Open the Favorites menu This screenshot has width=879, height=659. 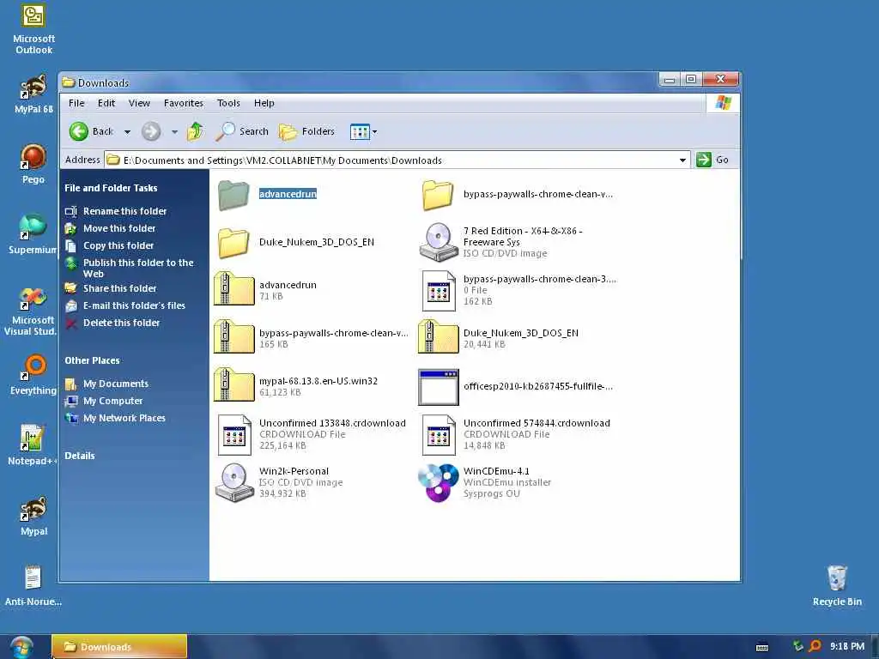pos(184,103)
